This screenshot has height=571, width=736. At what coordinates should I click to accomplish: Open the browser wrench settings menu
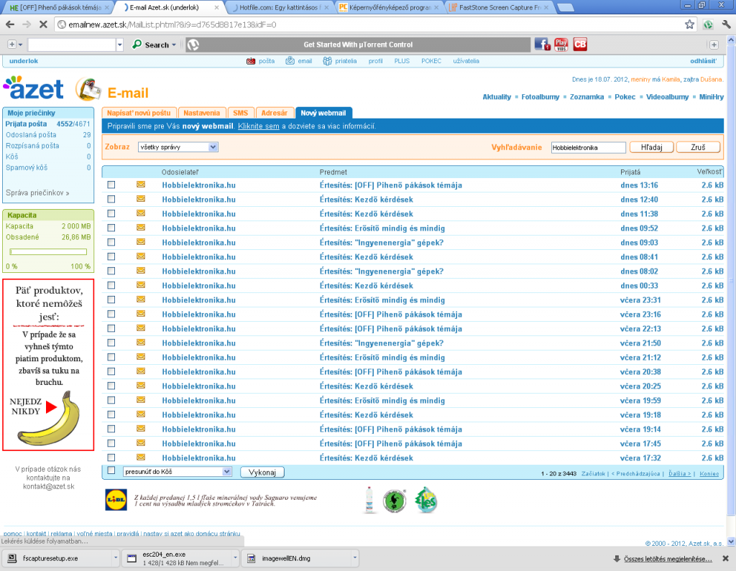tap(726, 24)
